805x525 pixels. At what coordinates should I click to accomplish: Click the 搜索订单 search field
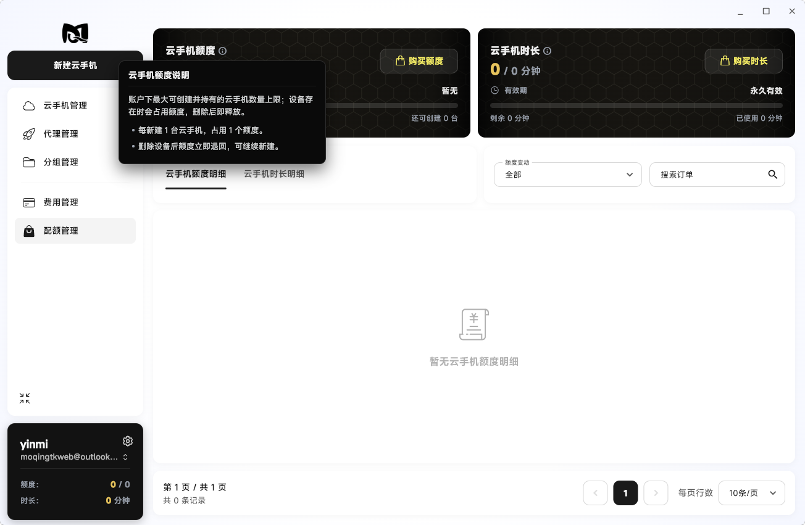pos(717,175)
